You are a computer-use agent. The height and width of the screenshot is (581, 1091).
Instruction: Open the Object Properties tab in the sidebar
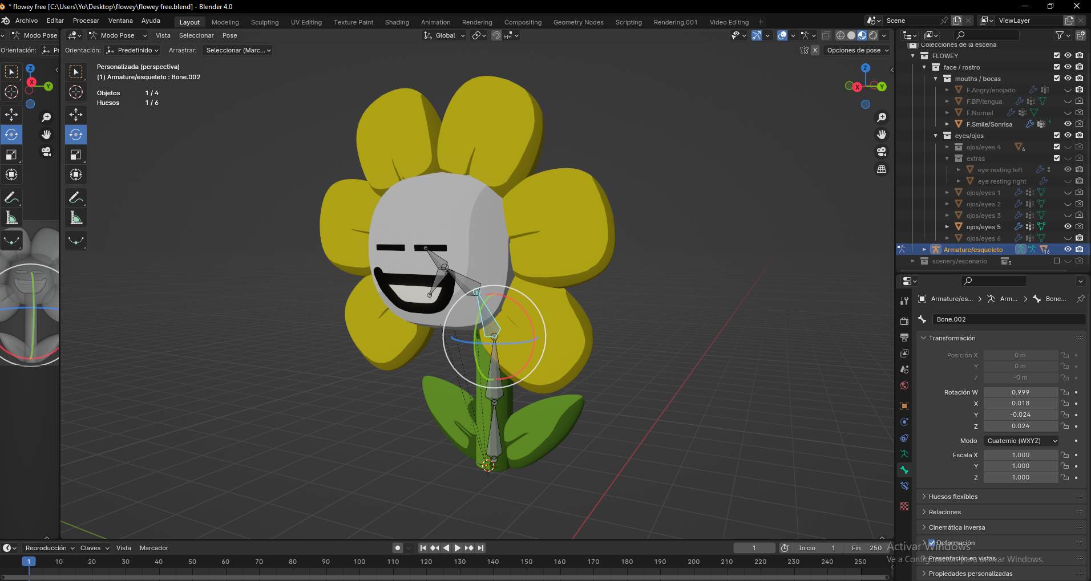coord(904,405)
